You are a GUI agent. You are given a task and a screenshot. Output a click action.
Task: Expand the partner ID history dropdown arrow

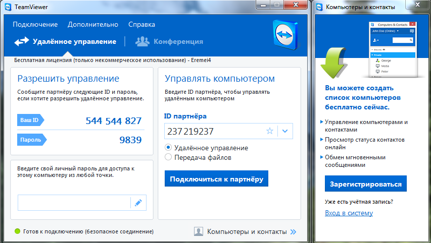pyautogui.click(x=285, y=131)
